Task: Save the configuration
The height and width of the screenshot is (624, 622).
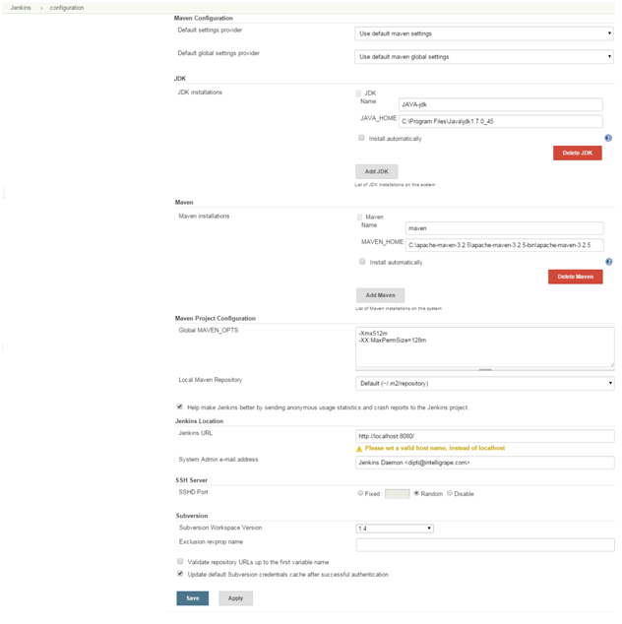Action: 193,598
